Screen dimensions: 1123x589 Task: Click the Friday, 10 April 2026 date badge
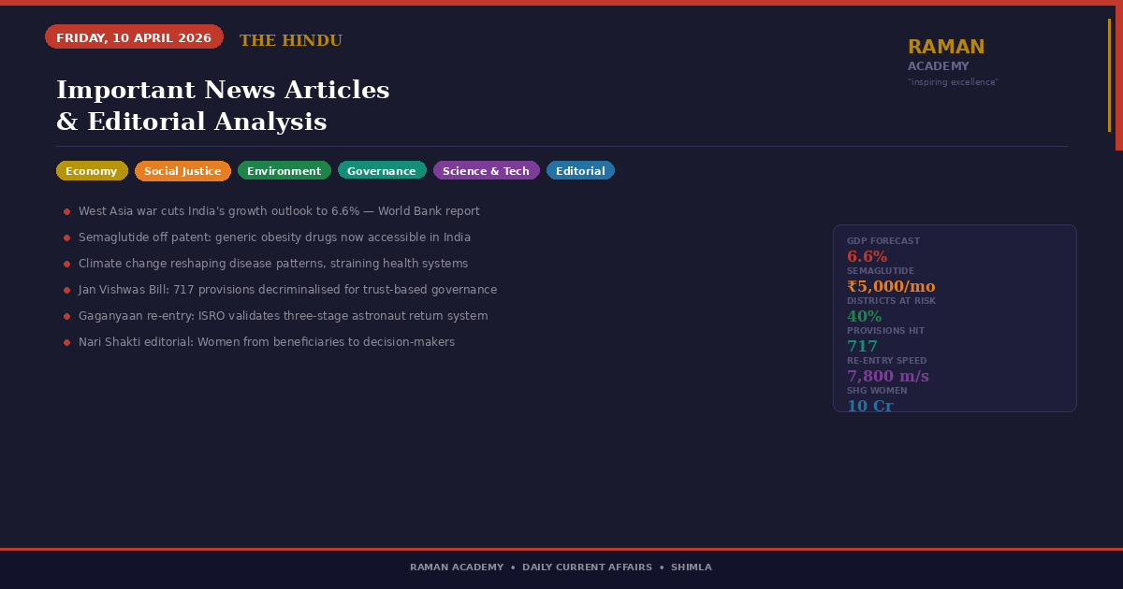coord(134,37)
